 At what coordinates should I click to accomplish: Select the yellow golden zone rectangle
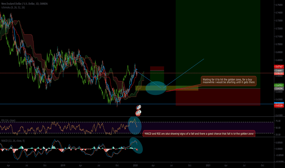(183, 88)
